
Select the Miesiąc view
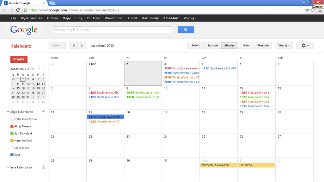tap(229, 46)
